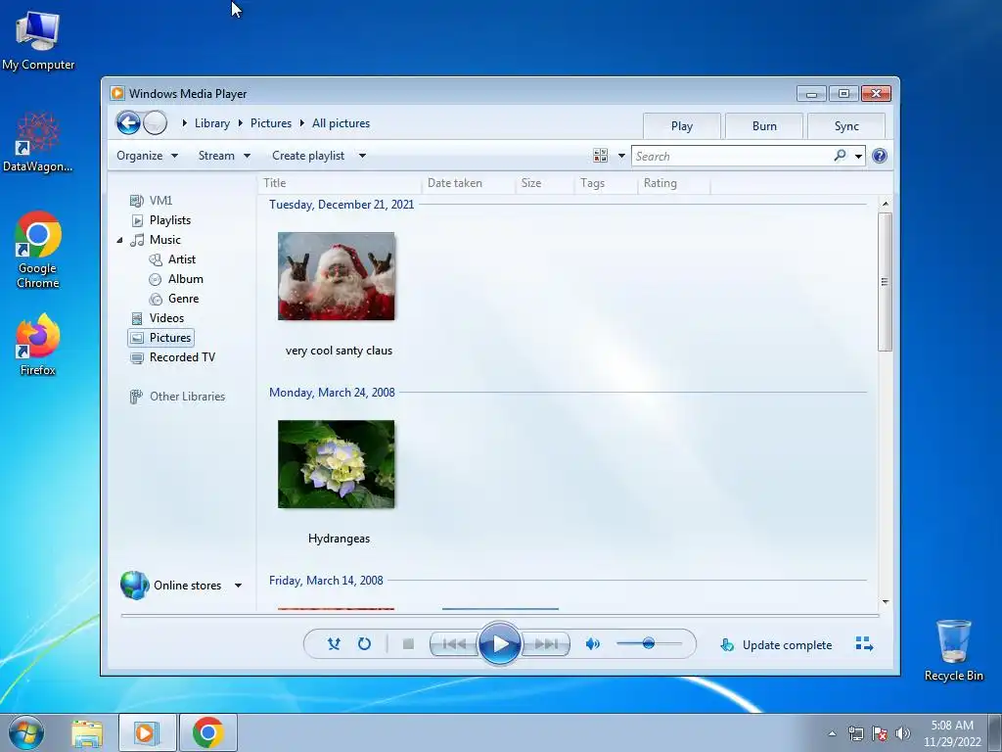Click the Stop button
The image size is (1002, 752).
tap(408, 644)
